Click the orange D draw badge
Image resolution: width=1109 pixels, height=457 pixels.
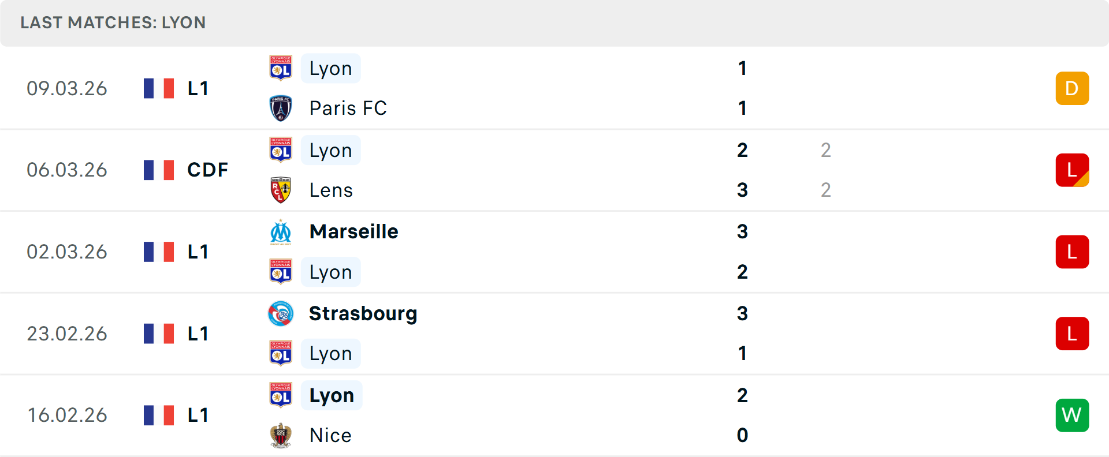pyautogui.click(x=1072, y=88)
